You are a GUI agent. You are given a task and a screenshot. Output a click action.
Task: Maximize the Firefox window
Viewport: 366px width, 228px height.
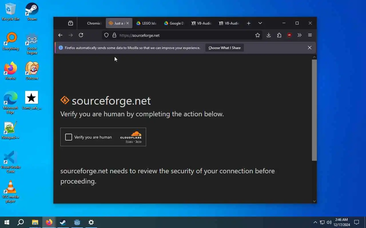297,23
